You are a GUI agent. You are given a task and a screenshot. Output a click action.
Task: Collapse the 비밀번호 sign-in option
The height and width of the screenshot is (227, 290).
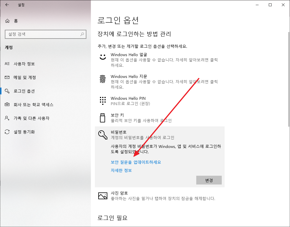160,135
